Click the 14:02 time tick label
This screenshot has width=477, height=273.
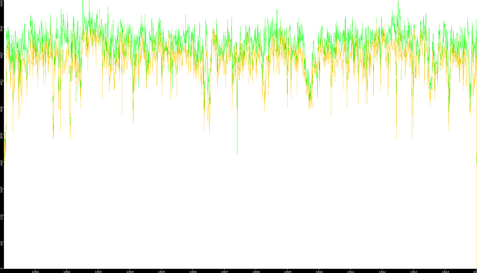[x=67, y=272]
